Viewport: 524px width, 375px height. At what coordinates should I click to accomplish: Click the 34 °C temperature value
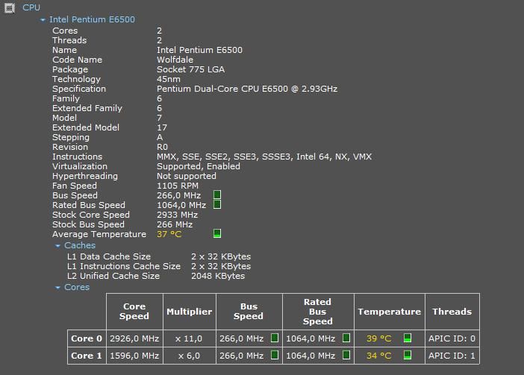[x=379, y=356]
